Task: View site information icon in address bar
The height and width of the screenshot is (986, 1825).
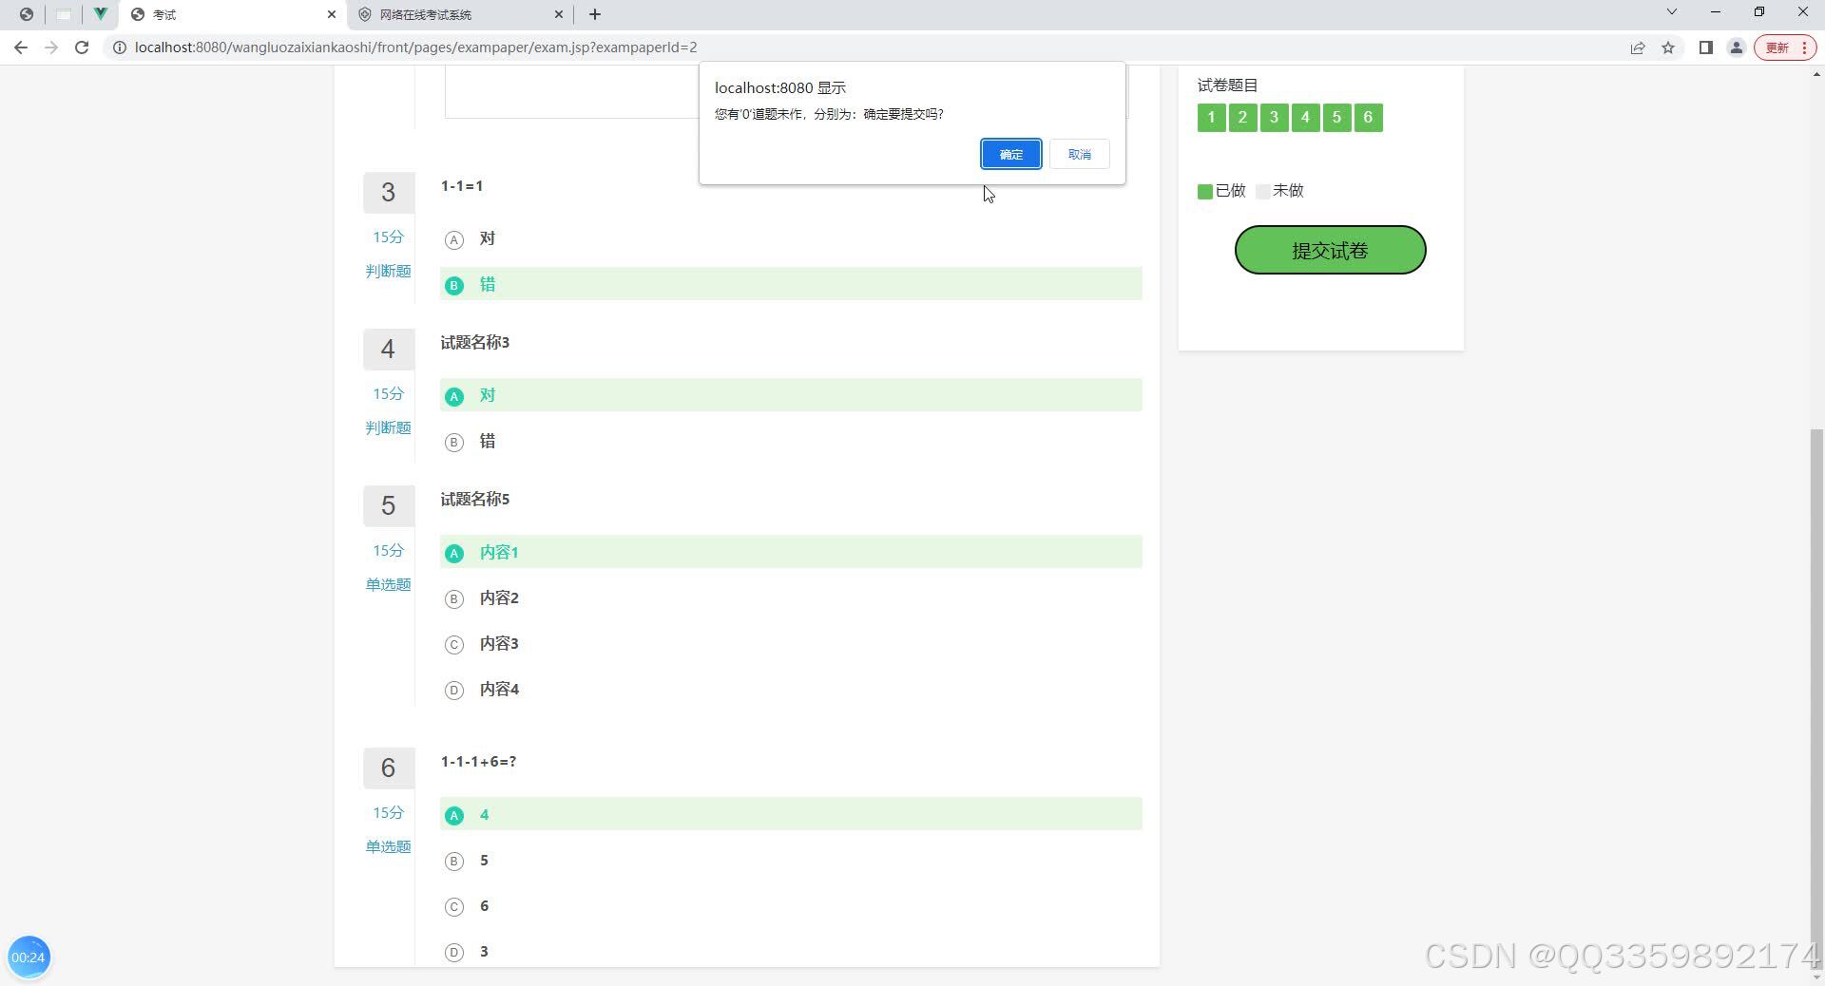Action: 120,47
